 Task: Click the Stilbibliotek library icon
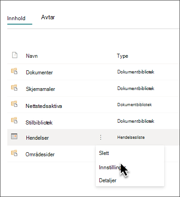pos(14,120)
